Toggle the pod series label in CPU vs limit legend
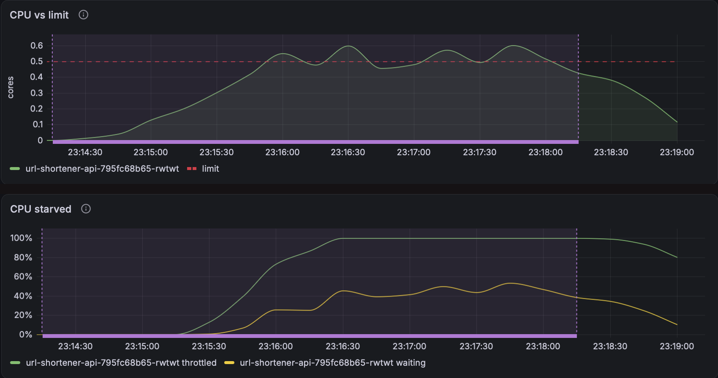 pyautogui.click(x=102, y=169)
